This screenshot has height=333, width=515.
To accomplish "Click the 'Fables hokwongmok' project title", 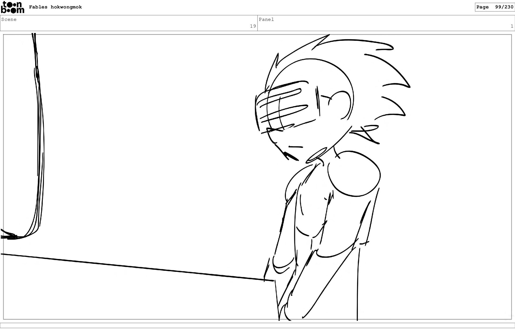I will (55, 7).
